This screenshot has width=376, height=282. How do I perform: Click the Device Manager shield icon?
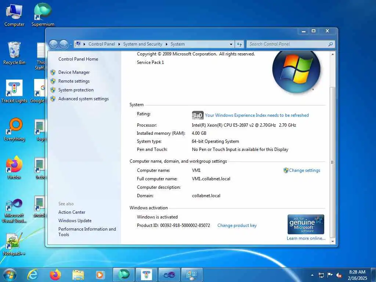53,72
